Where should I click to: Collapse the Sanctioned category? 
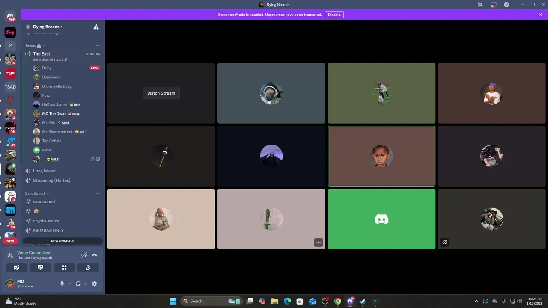pos(37,193)
